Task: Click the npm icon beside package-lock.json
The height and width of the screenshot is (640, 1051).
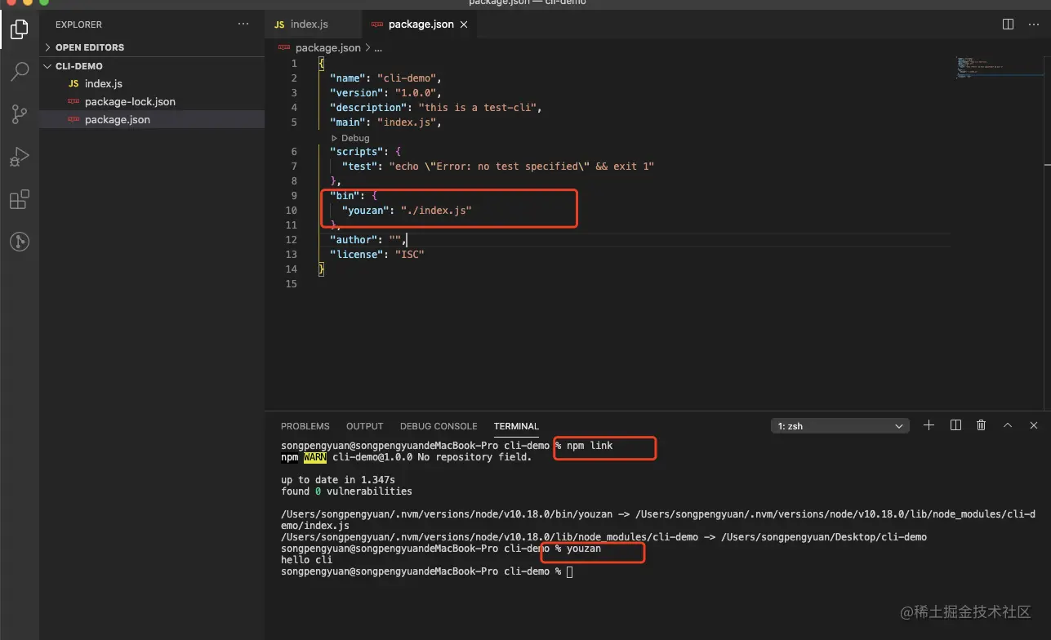Action: (x=73, y=102)
